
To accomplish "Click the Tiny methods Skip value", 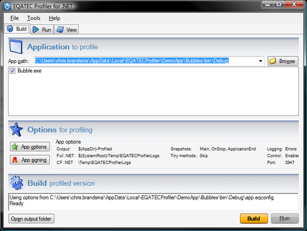I will click(204, 156).
